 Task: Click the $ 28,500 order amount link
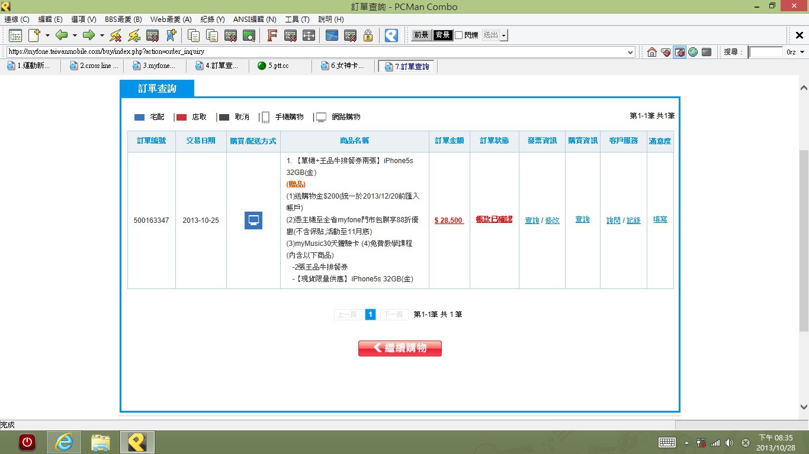(449, 220)
